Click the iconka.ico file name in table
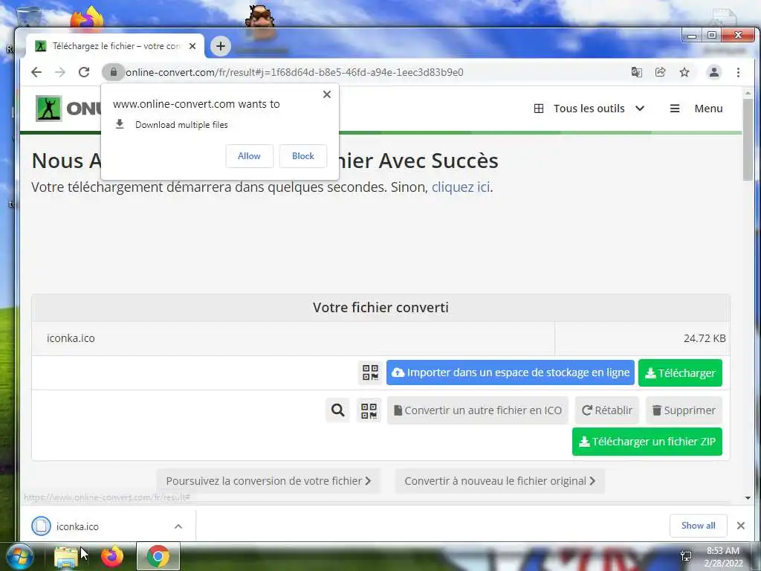 71,338
